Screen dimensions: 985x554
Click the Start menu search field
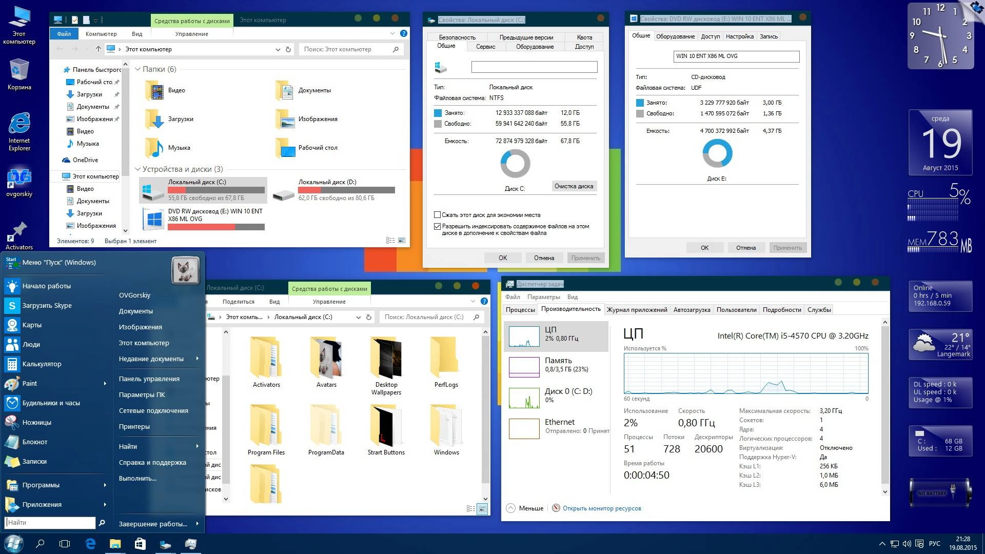pyautogui.click(x=50, y=522)
